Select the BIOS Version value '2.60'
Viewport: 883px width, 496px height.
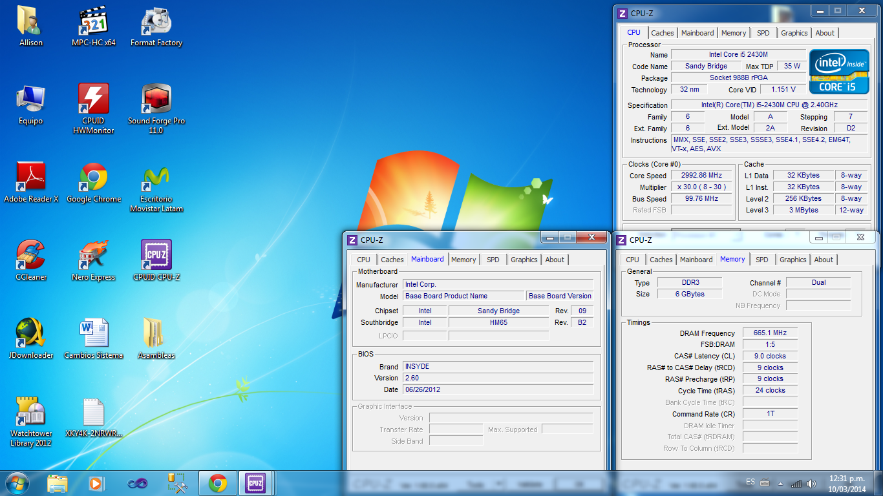(498, 378)
